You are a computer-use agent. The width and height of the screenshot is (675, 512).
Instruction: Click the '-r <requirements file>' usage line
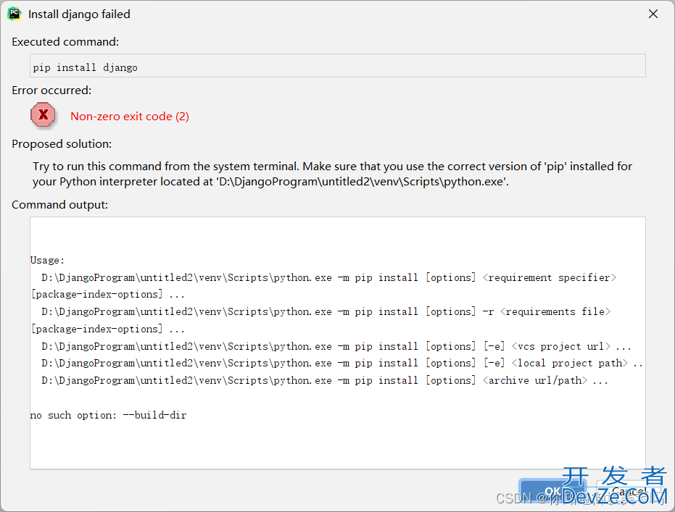[326, 311]
